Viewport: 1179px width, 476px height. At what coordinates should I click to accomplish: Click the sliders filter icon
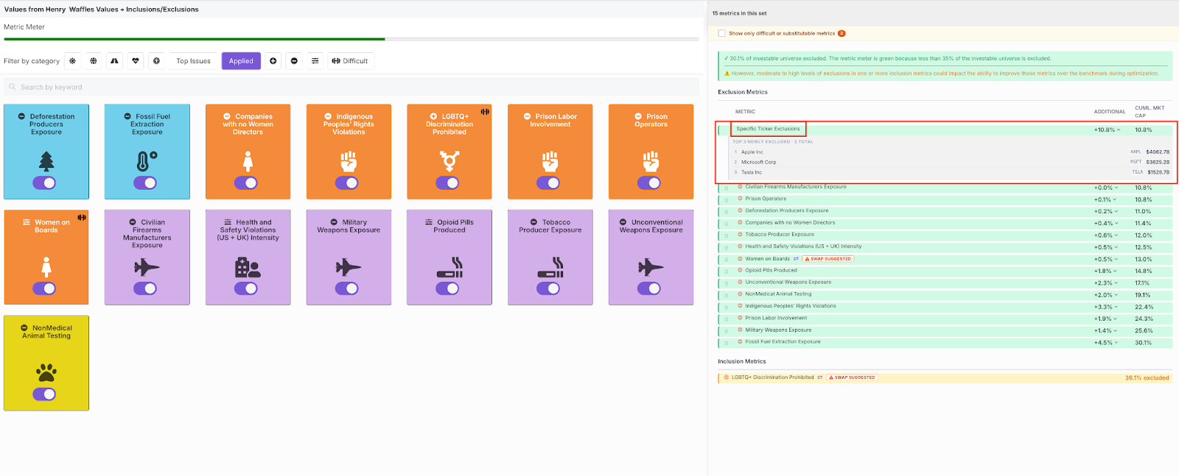tap(315, 61)
